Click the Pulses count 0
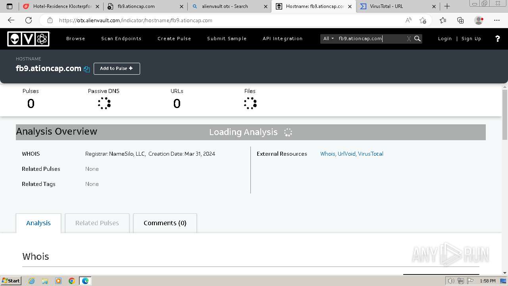This screenshot has width=508, height=286. (x=31, y=104)
